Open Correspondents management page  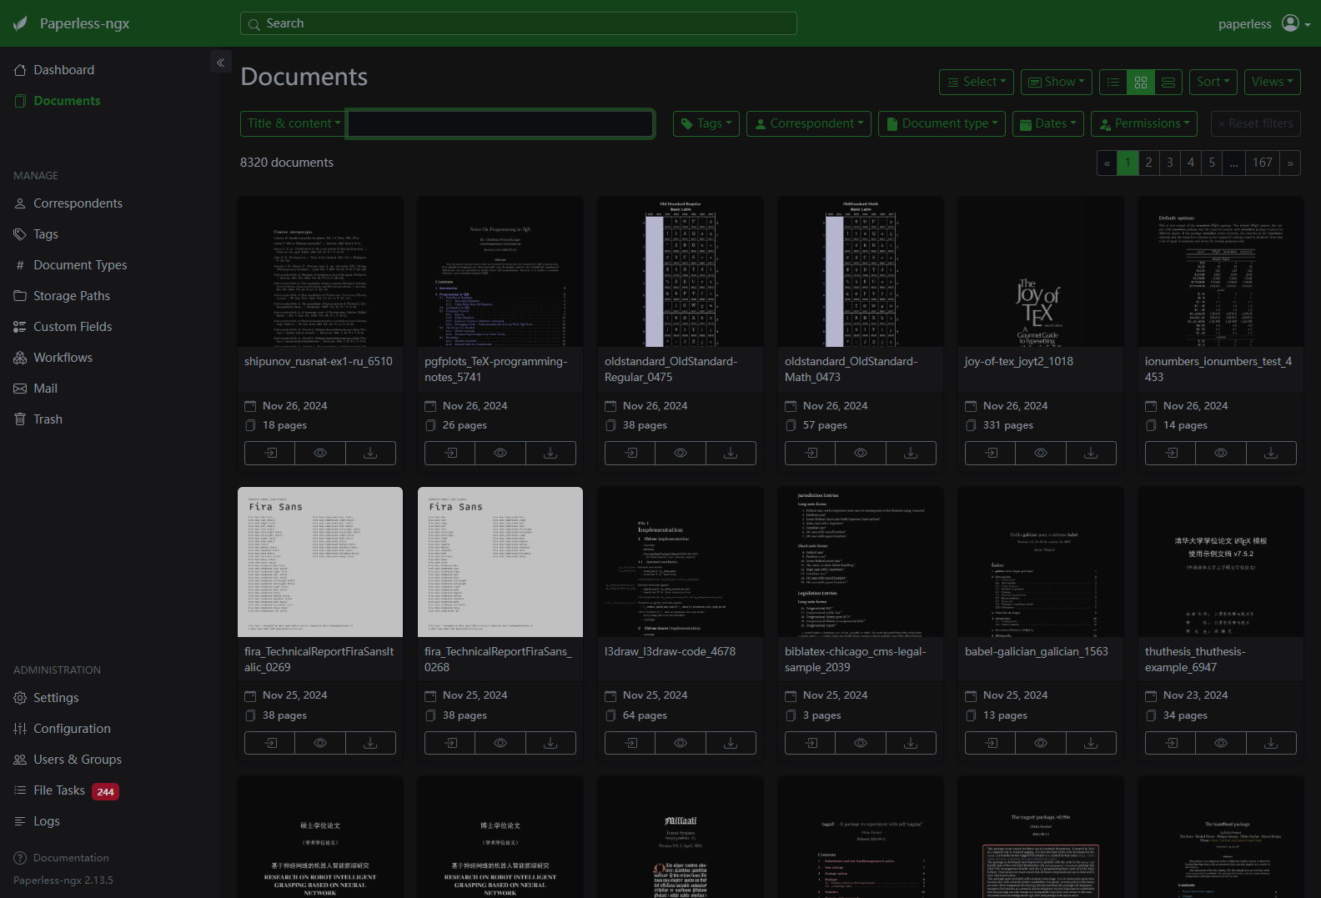tap(78, 203)
